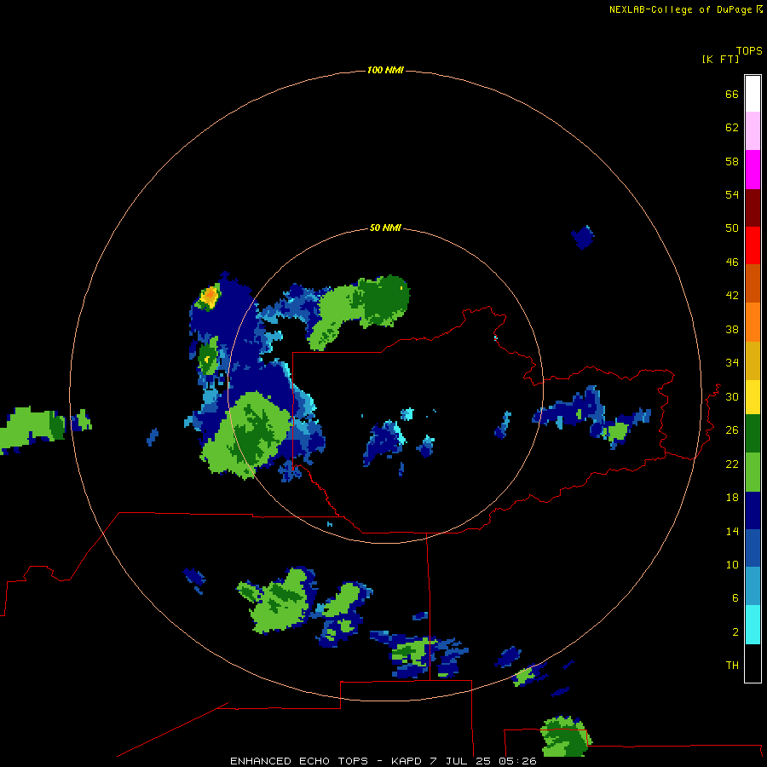The image size is (767, 767).
Task: Select the black TH legend swatch
Action: pyautogui.click(x=753, y=663)
